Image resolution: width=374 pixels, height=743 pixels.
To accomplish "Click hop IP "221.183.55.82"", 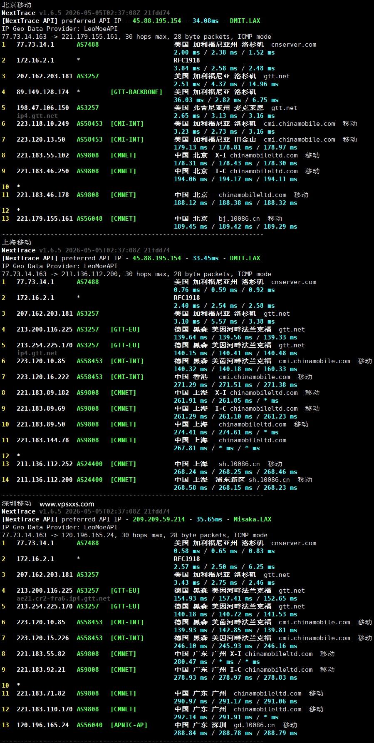I will pos(41,653).
